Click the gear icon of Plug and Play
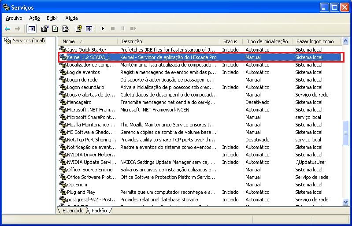The height and width of the screenshot is (226, 352). tap(63, 192)
